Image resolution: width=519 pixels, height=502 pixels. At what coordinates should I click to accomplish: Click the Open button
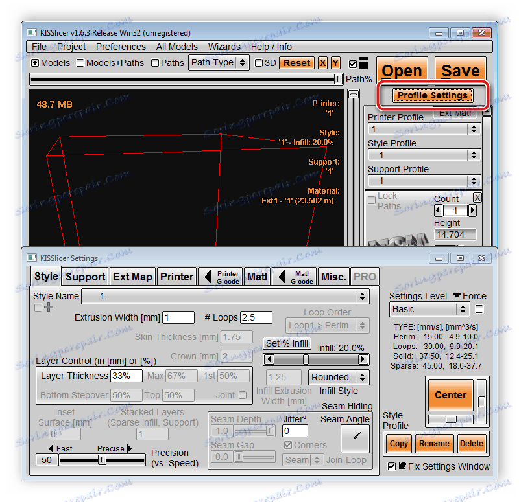point(402,70)
